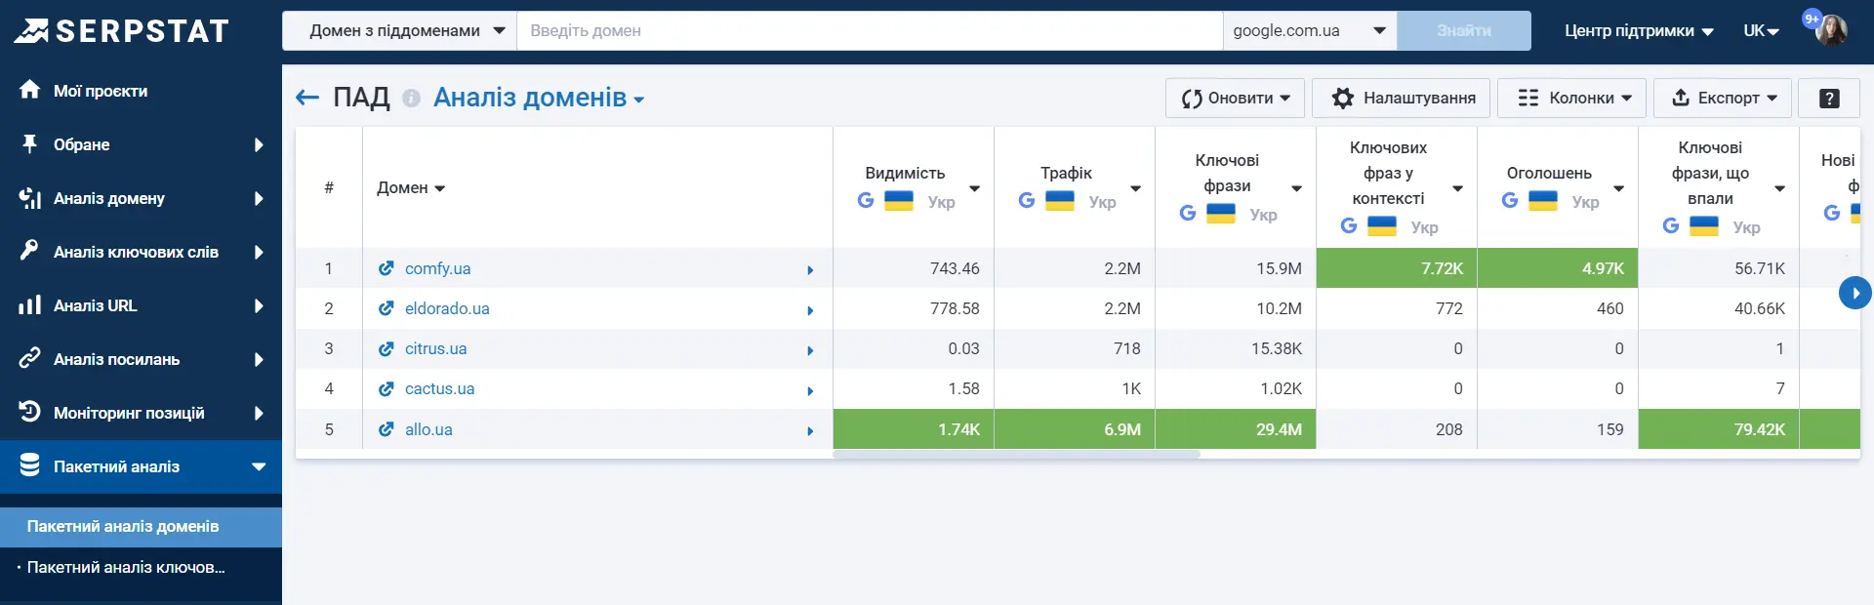
Task: Click the Google icon under Видимість
Action: click(866, 200)
